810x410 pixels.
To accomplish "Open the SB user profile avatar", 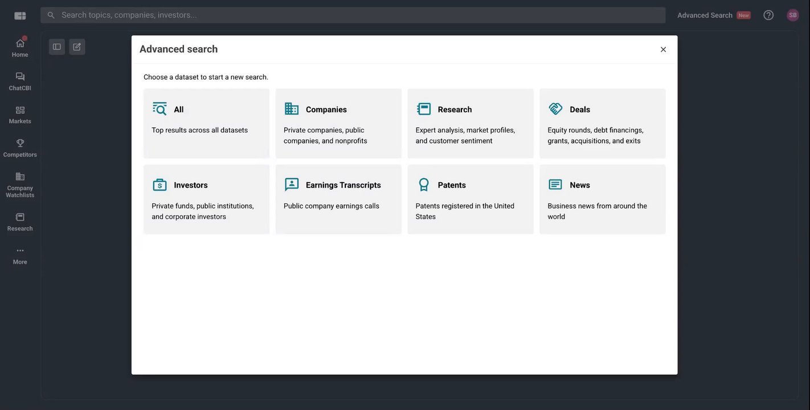I will 793,15.
